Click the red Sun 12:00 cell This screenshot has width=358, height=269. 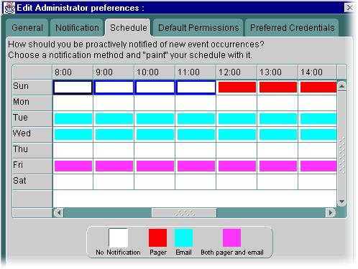coord(237,88)
